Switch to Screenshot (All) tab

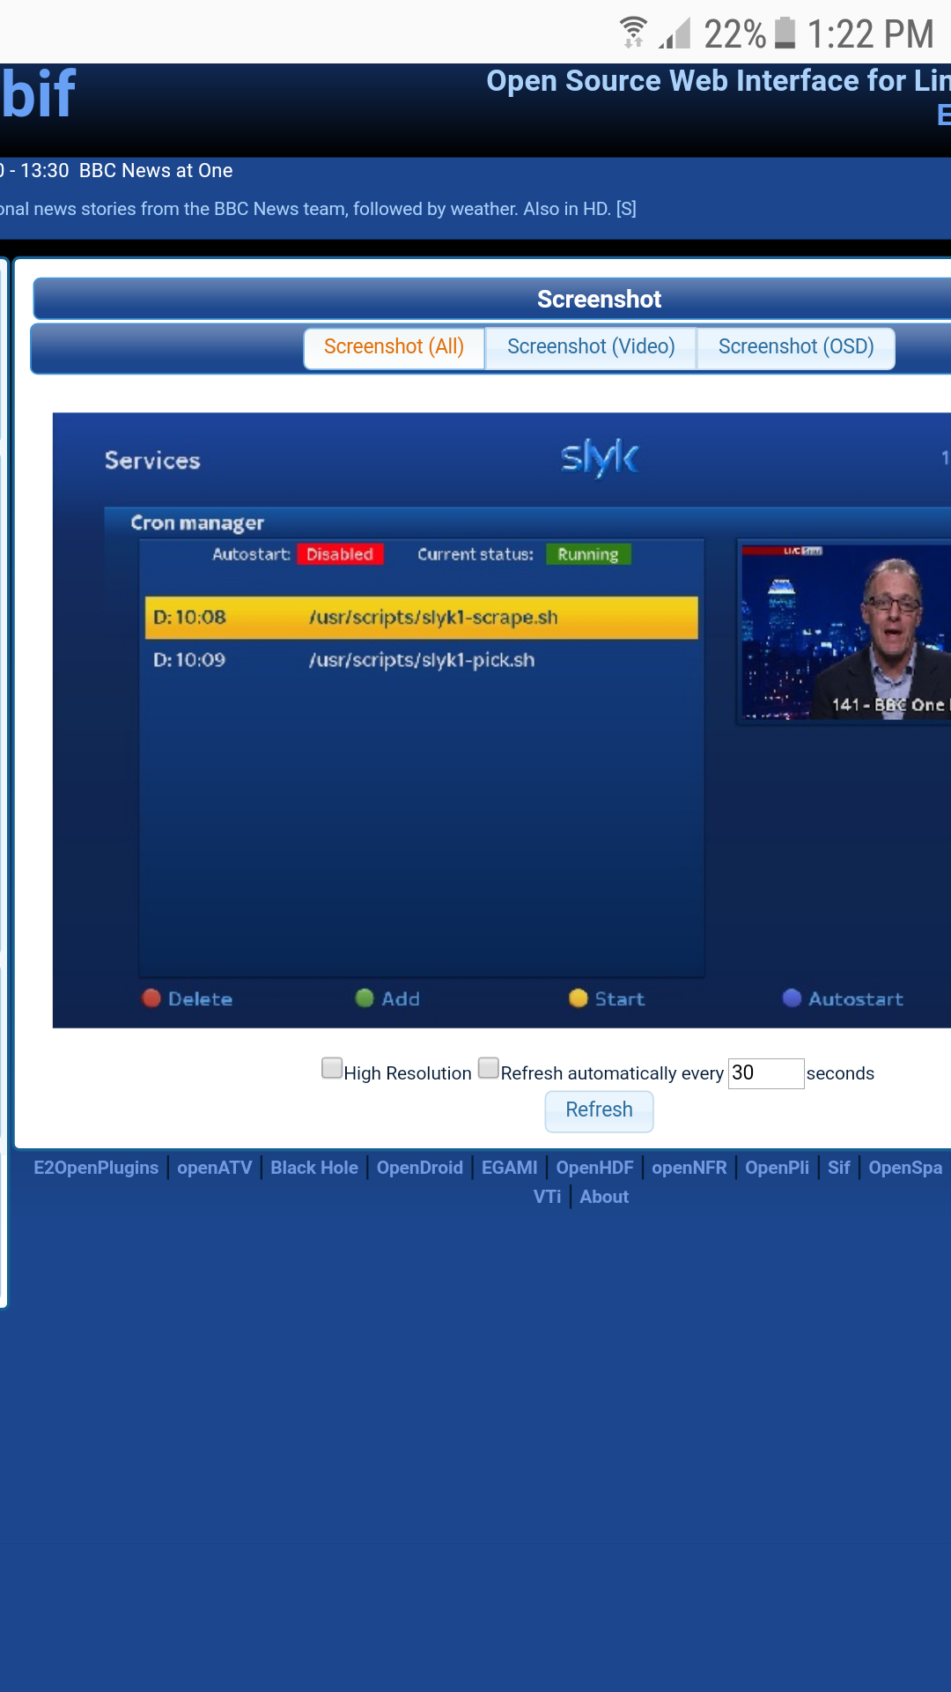click(394, 347)
